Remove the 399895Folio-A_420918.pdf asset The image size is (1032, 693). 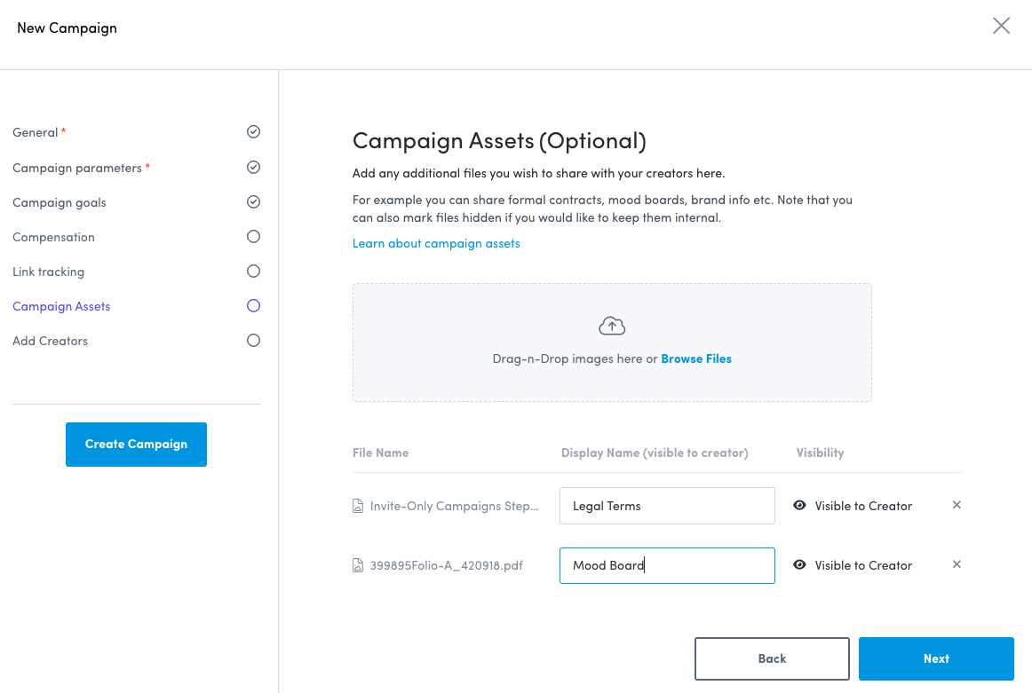[x=957, y=564]
